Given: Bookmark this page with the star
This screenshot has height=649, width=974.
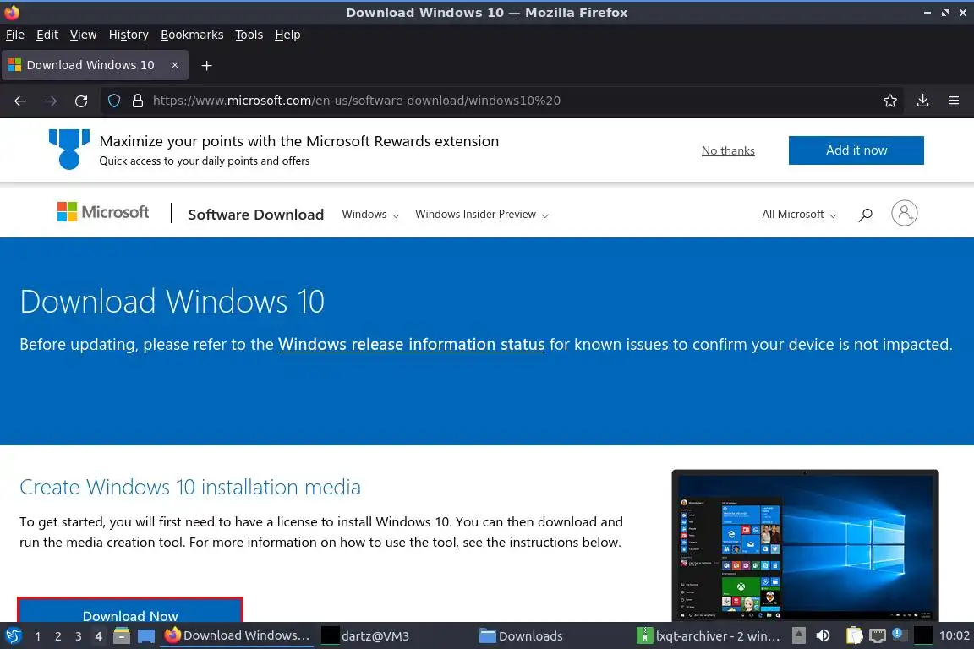Looking at the screenshot, I should 890,101.
